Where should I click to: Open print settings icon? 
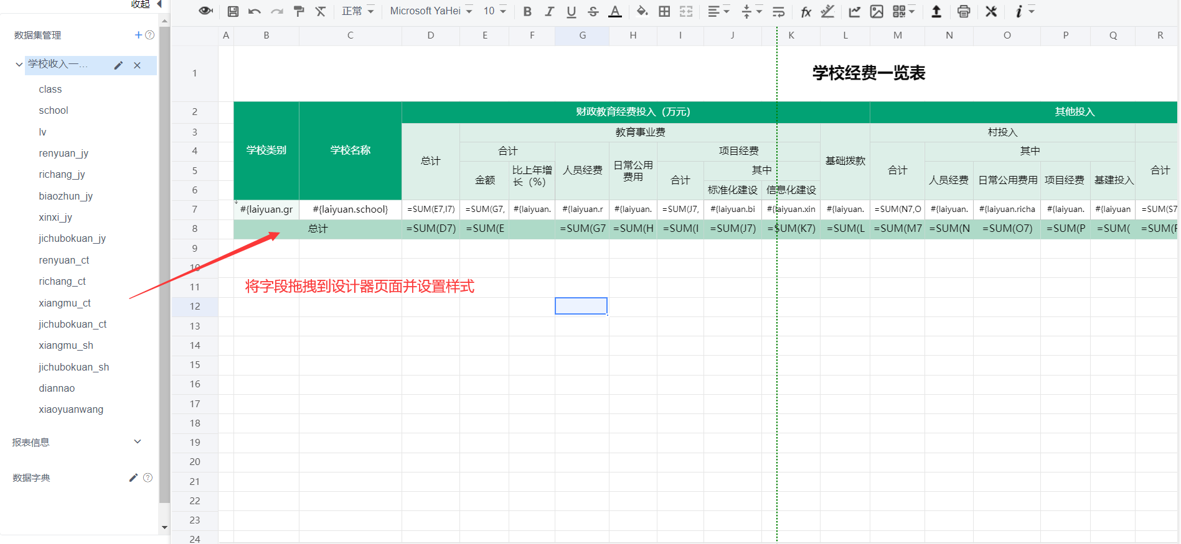tap(964, 11)
